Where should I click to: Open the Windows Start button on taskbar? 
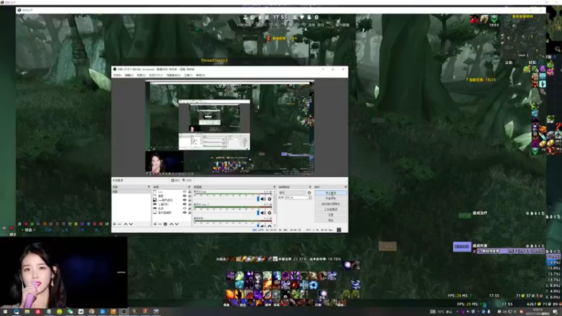5,312
